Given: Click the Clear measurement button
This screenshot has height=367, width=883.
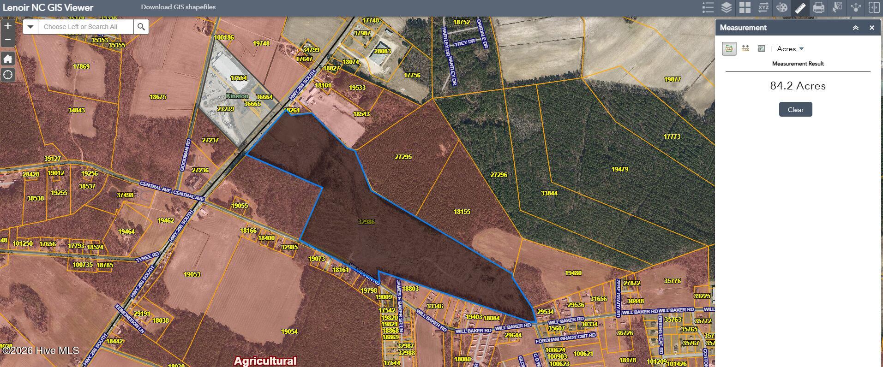Looking at the screenshot, I should 795,110.
